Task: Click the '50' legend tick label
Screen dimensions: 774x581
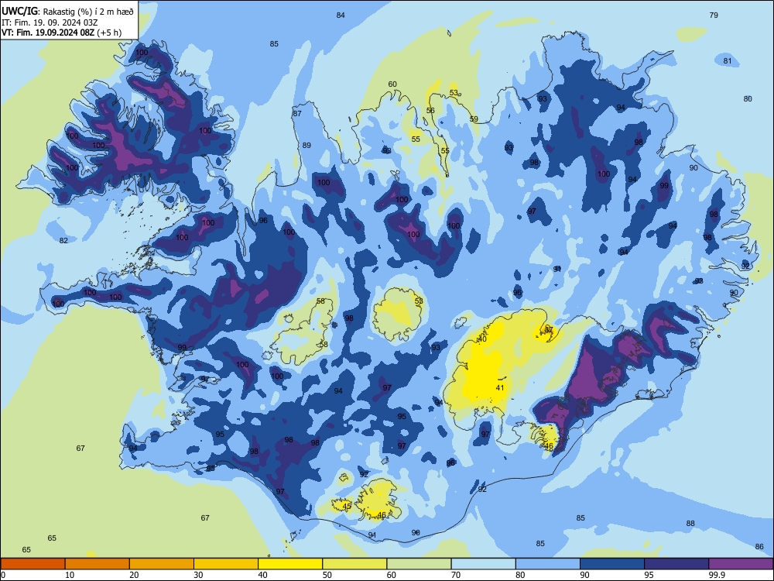Action: (327, 575)
